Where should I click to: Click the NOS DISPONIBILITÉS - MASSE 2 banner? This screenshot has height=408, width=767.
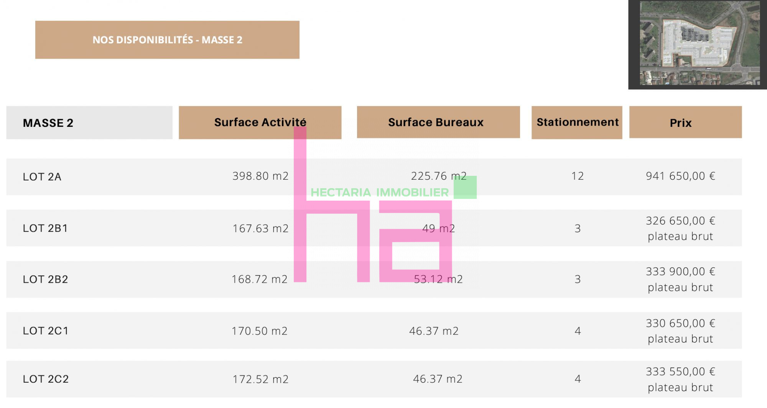(167, 40)
